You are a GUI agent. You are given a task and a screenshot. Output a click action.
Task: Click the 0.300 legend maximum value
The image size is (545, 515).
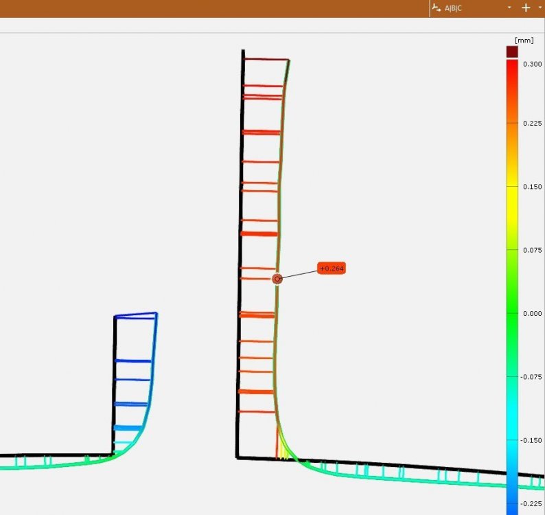coord(532,64)
